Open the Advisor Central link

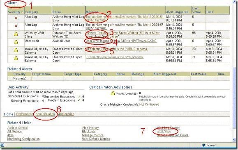(17, 128)
